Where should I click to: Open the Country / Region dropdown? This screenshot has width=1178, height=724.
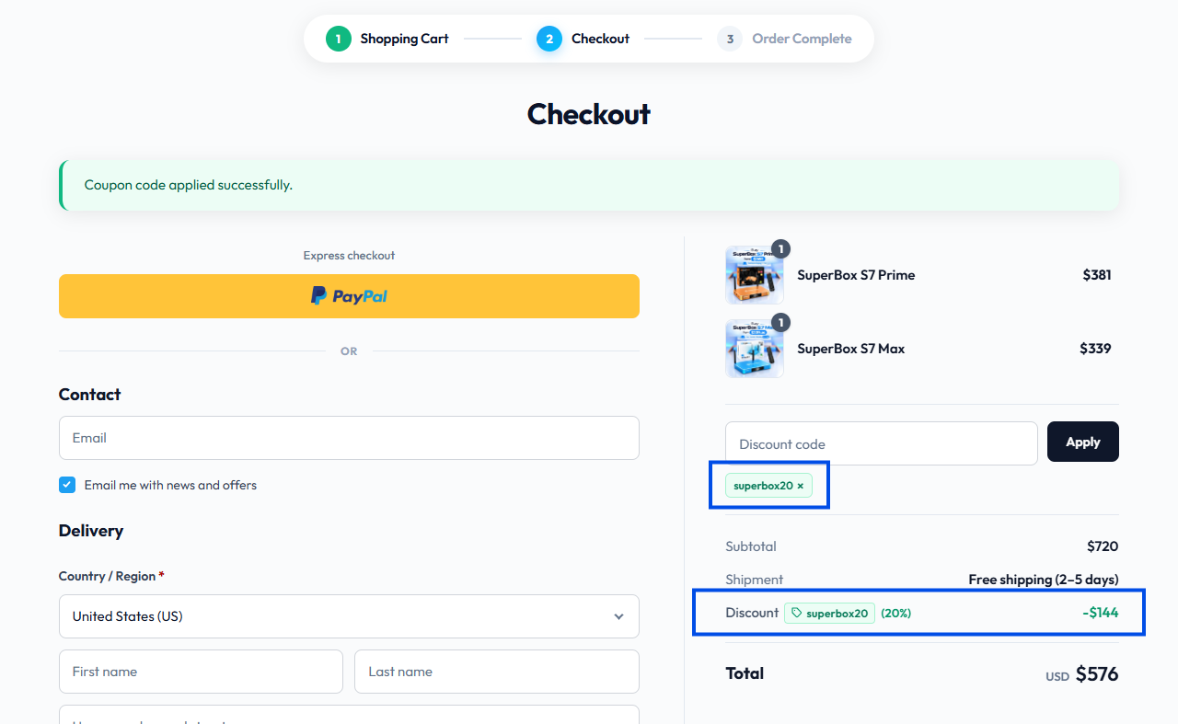pos(349,616)
